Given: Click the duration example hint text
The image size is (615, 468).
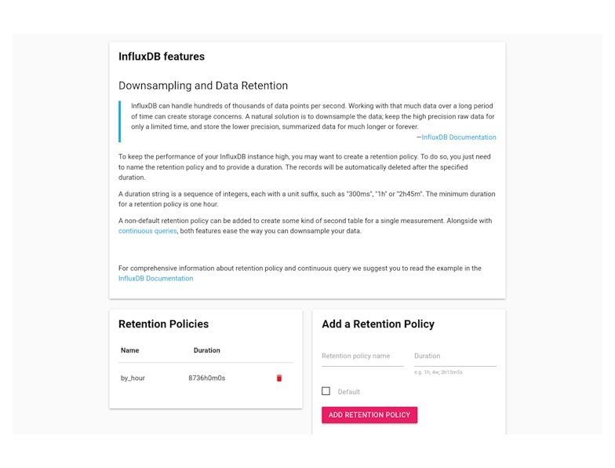Looking at the screenshot, I should pyautogui.click(x=439, y=372).
